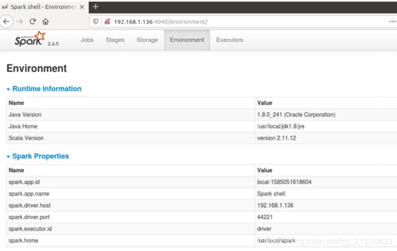Open a new browser tab with plus
Screen dimensions: 397x251
pos(95,7)
